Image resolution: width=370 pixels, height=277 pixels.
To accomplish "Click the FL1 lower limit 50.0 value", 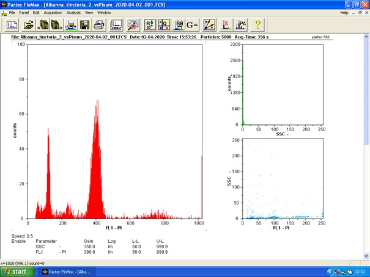I will [136, 252].
